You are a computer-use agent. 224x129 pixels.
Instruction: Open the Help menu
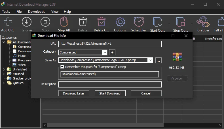pos(67,12)
